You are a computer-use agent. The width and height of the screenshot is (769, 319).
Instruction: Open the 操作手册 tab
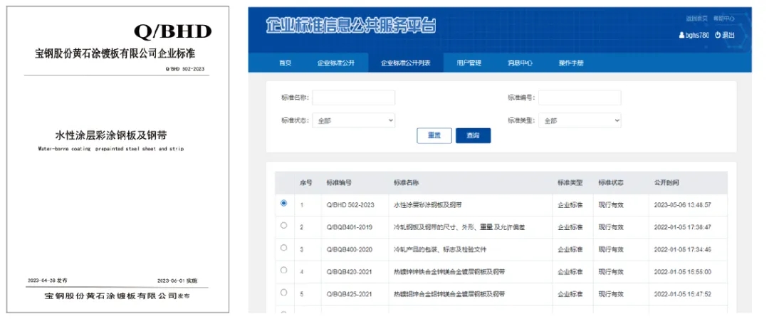click(571, 63)
